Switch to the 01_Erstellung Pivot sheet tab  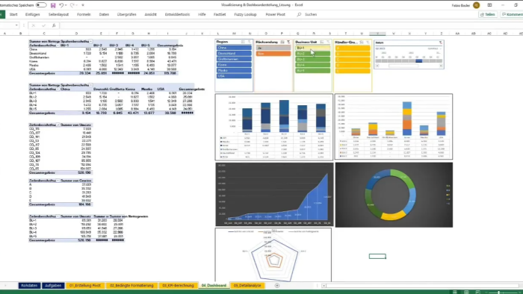pos(85,285)
